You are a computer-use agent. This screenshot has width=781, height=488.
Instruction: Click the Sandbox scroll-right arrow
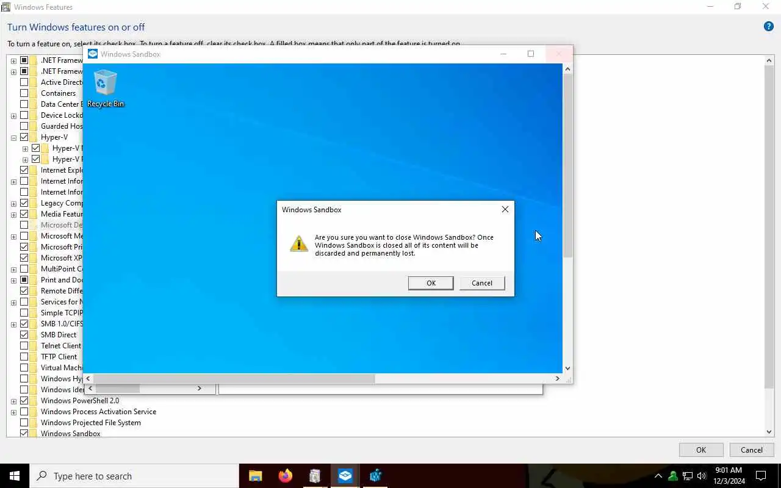coord(557,379)
